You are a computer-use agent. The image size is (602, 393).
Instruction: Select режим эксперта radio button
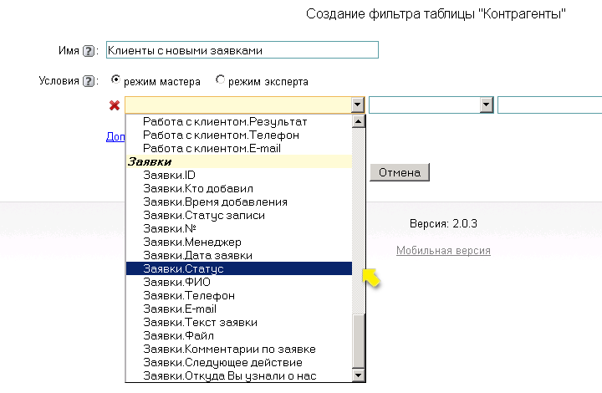[x=221, y=81]
